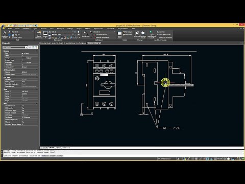Click the Revision Cloud tool

pyautogui.click(x=143, y=34)
